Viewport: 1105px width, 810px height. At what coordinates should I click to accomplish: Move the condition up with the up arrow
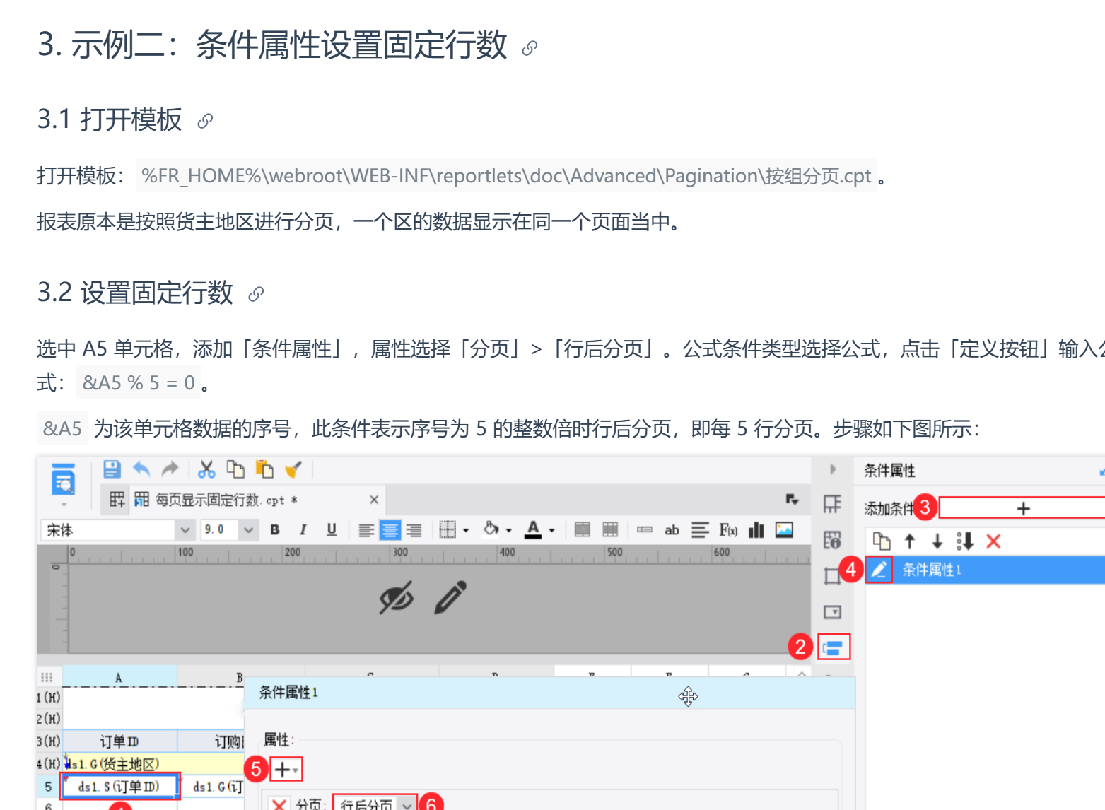coord(910,541)
